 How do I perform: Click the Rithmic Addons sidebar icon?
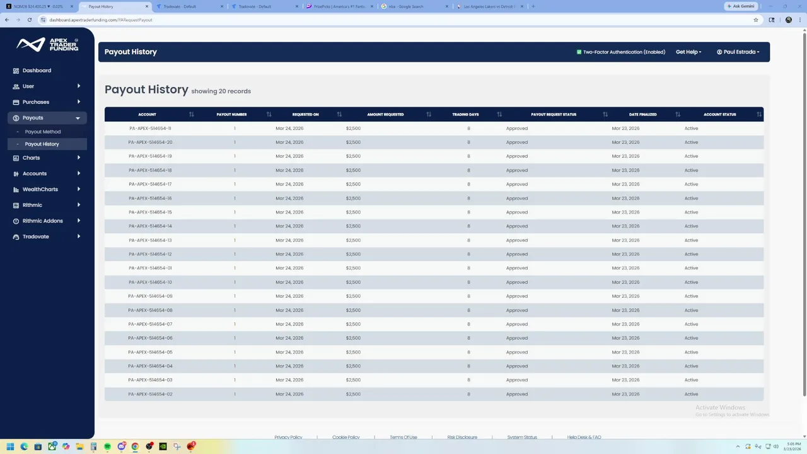(16, 221)
